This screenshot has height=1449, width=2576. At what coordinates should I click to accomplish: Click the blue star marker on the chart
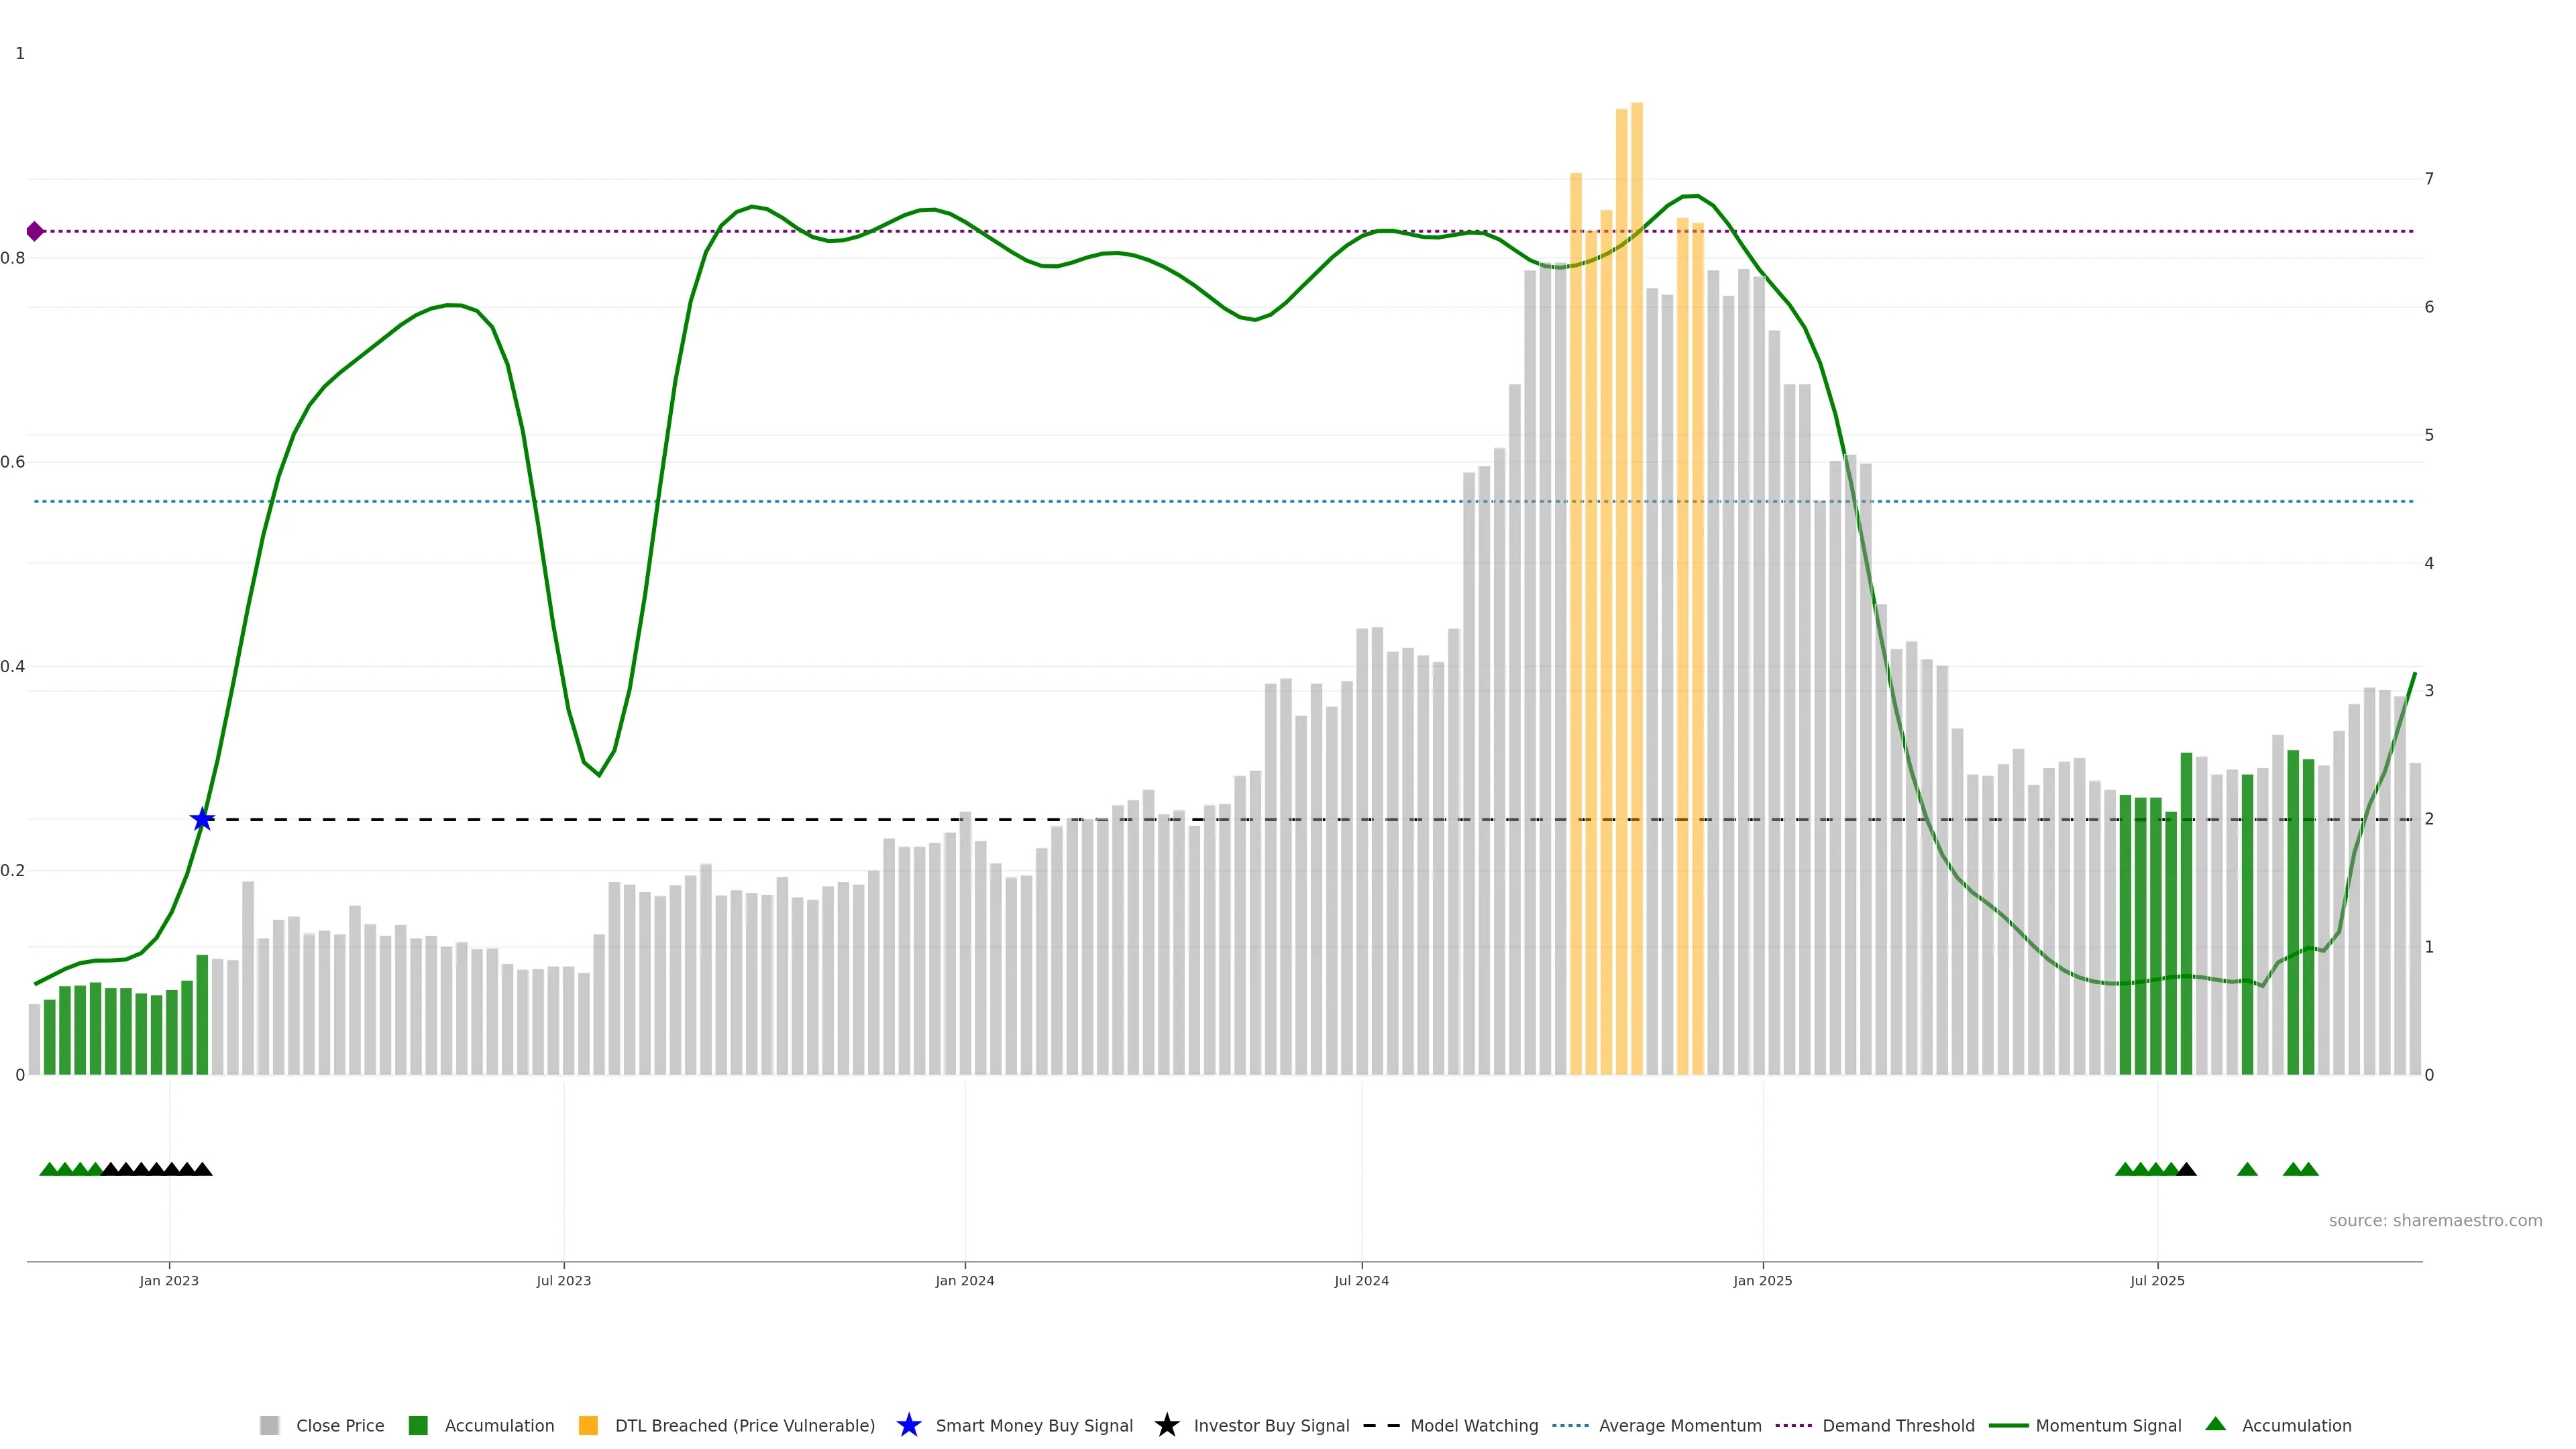[202, 820]
